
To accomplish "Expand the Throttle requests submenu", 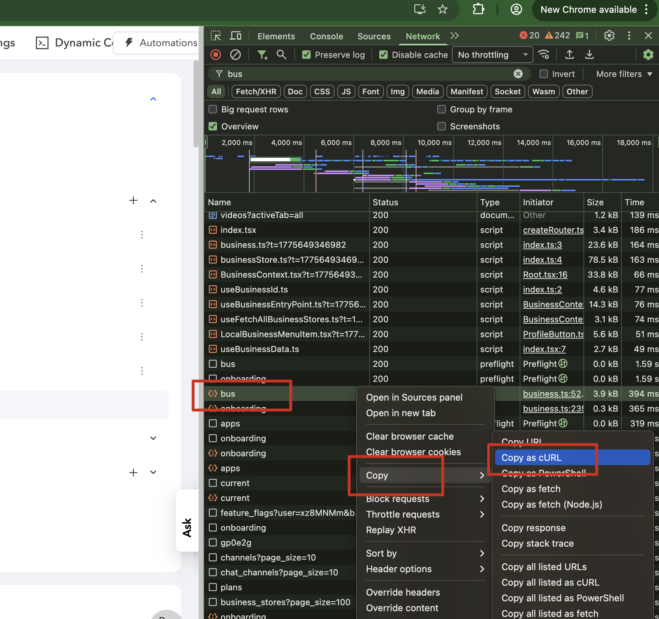I will 425,514.
